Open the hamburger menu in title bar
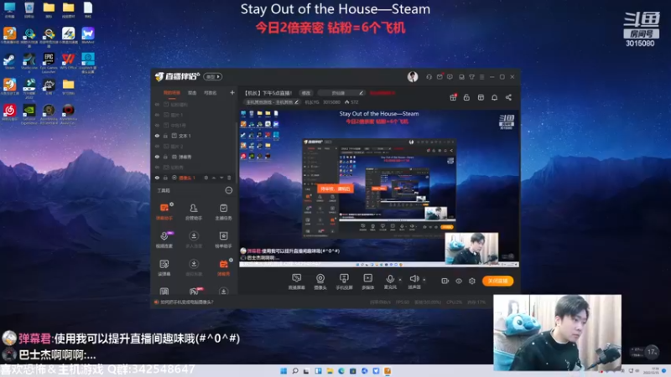Image resolution: width=671 pixels, height=377 pixels. point(481,77)
